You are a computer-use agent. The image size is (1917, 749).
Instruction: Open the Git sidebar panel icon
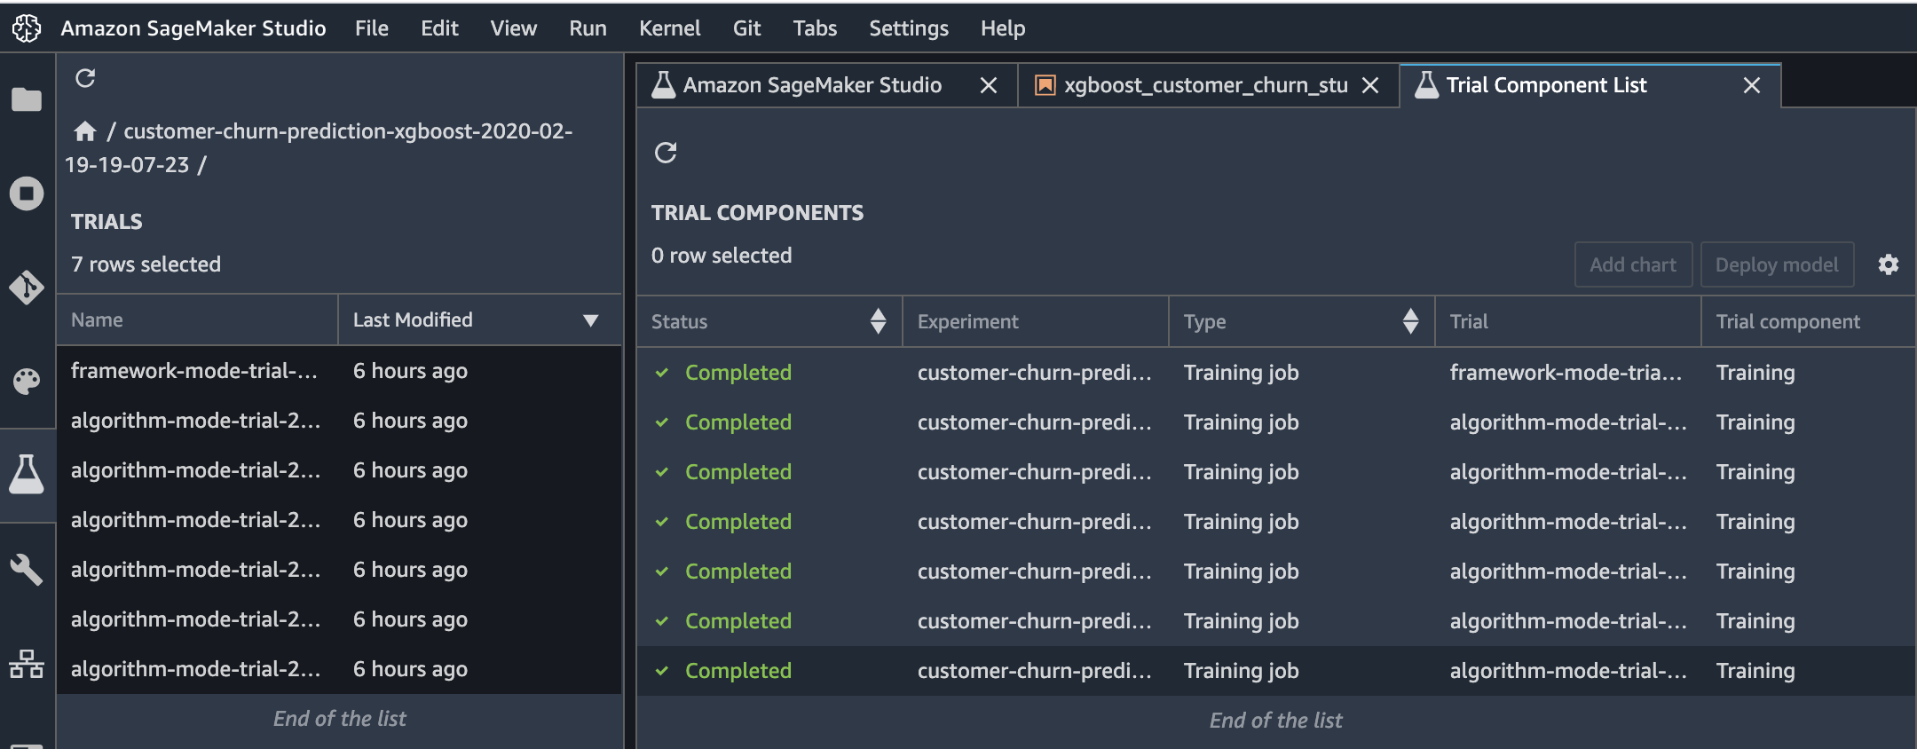click(x=27, y=288)
